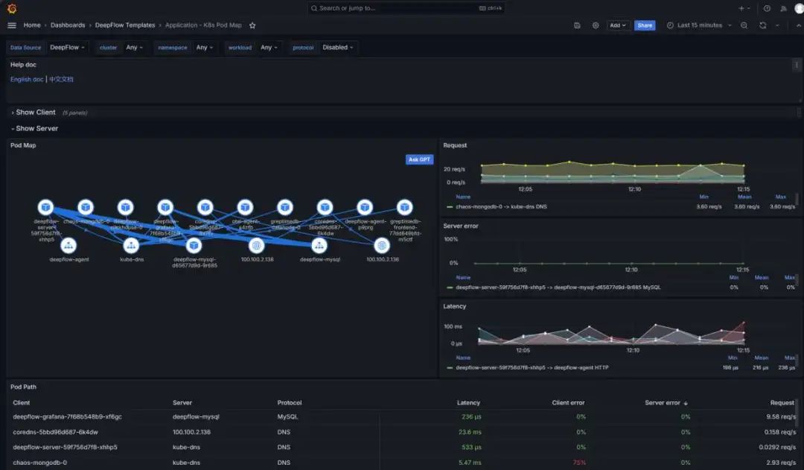Open the new item plus dropdown

[744, 8]
